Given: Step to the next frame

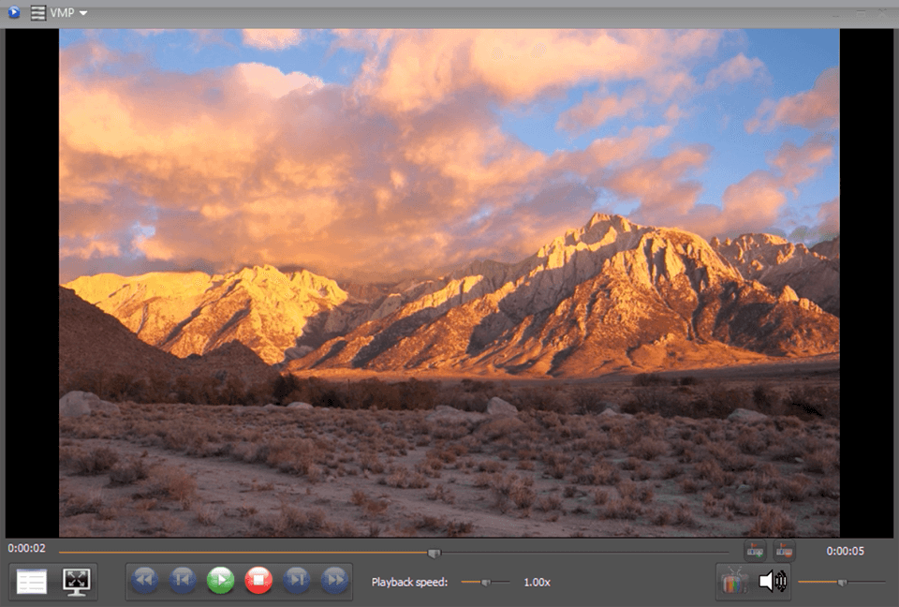Looking at the screenshot, I should click(298, 580).
